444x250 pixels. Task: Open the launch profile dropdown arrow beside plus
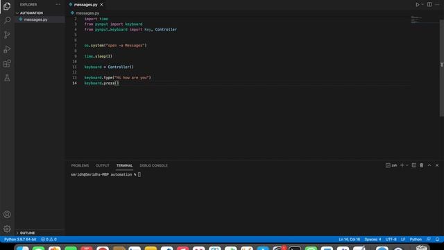click(x=407, y=165)
